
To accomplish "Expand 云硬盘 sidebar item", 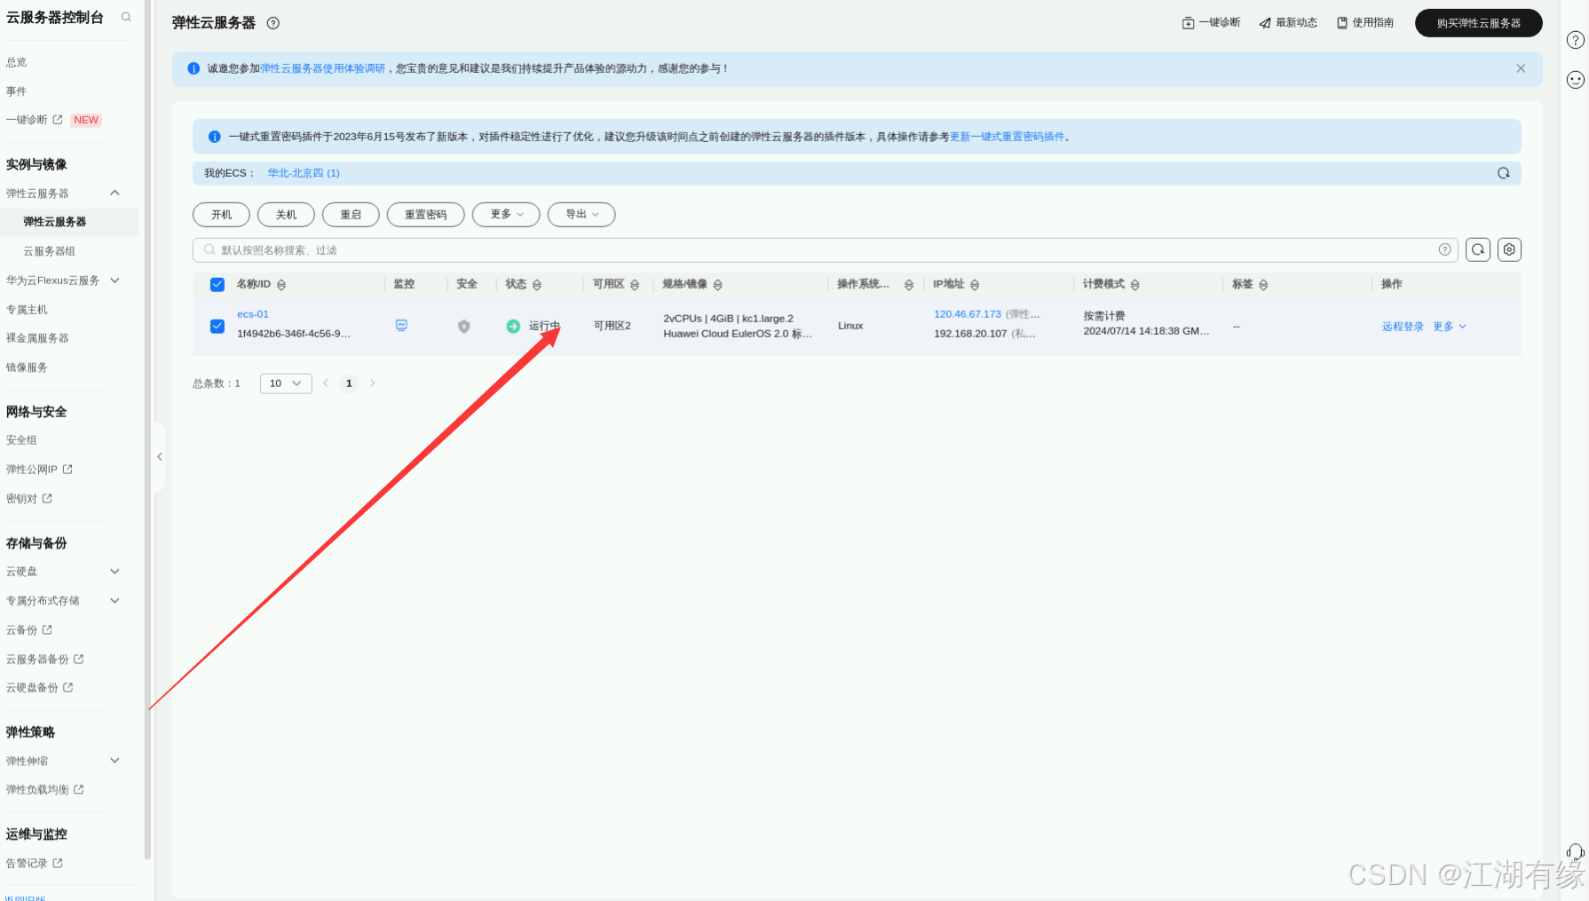I will coord(115,572).
